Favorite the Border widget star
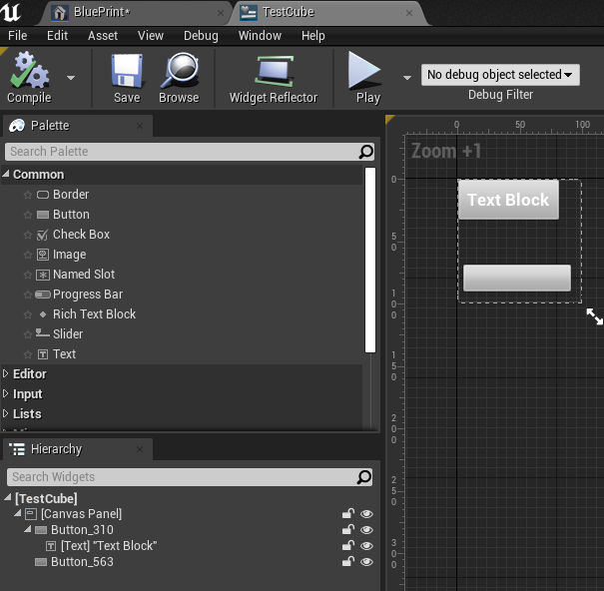Image resolution: width=604 pixels, height=591 pixels. pos(27,195)
